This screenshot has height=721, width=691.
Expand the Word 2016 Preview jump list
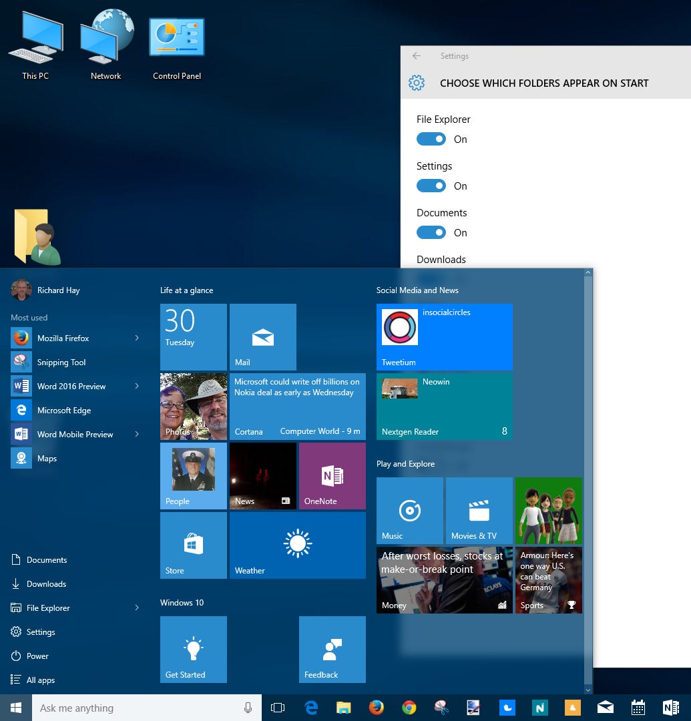[x=138, y=386]
